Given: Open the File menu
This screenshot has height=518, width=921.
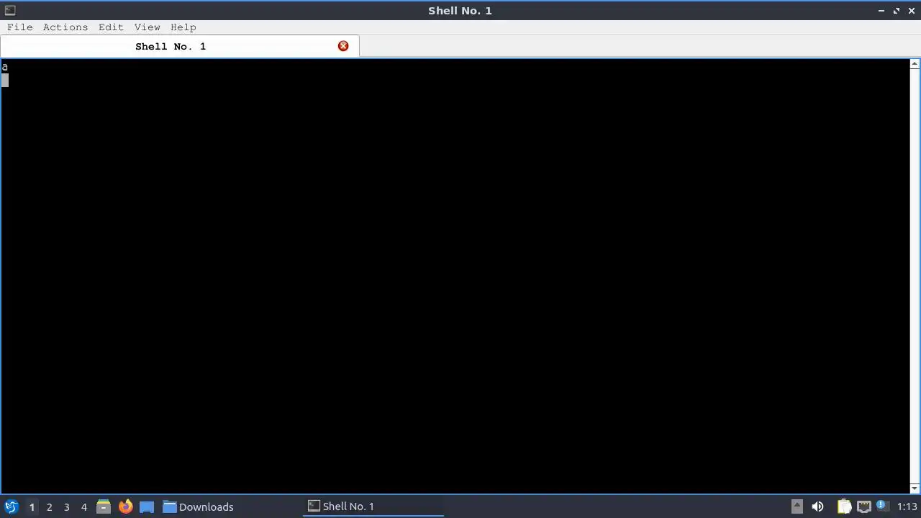Looking at the screenshot, I should tap(19, 27).
